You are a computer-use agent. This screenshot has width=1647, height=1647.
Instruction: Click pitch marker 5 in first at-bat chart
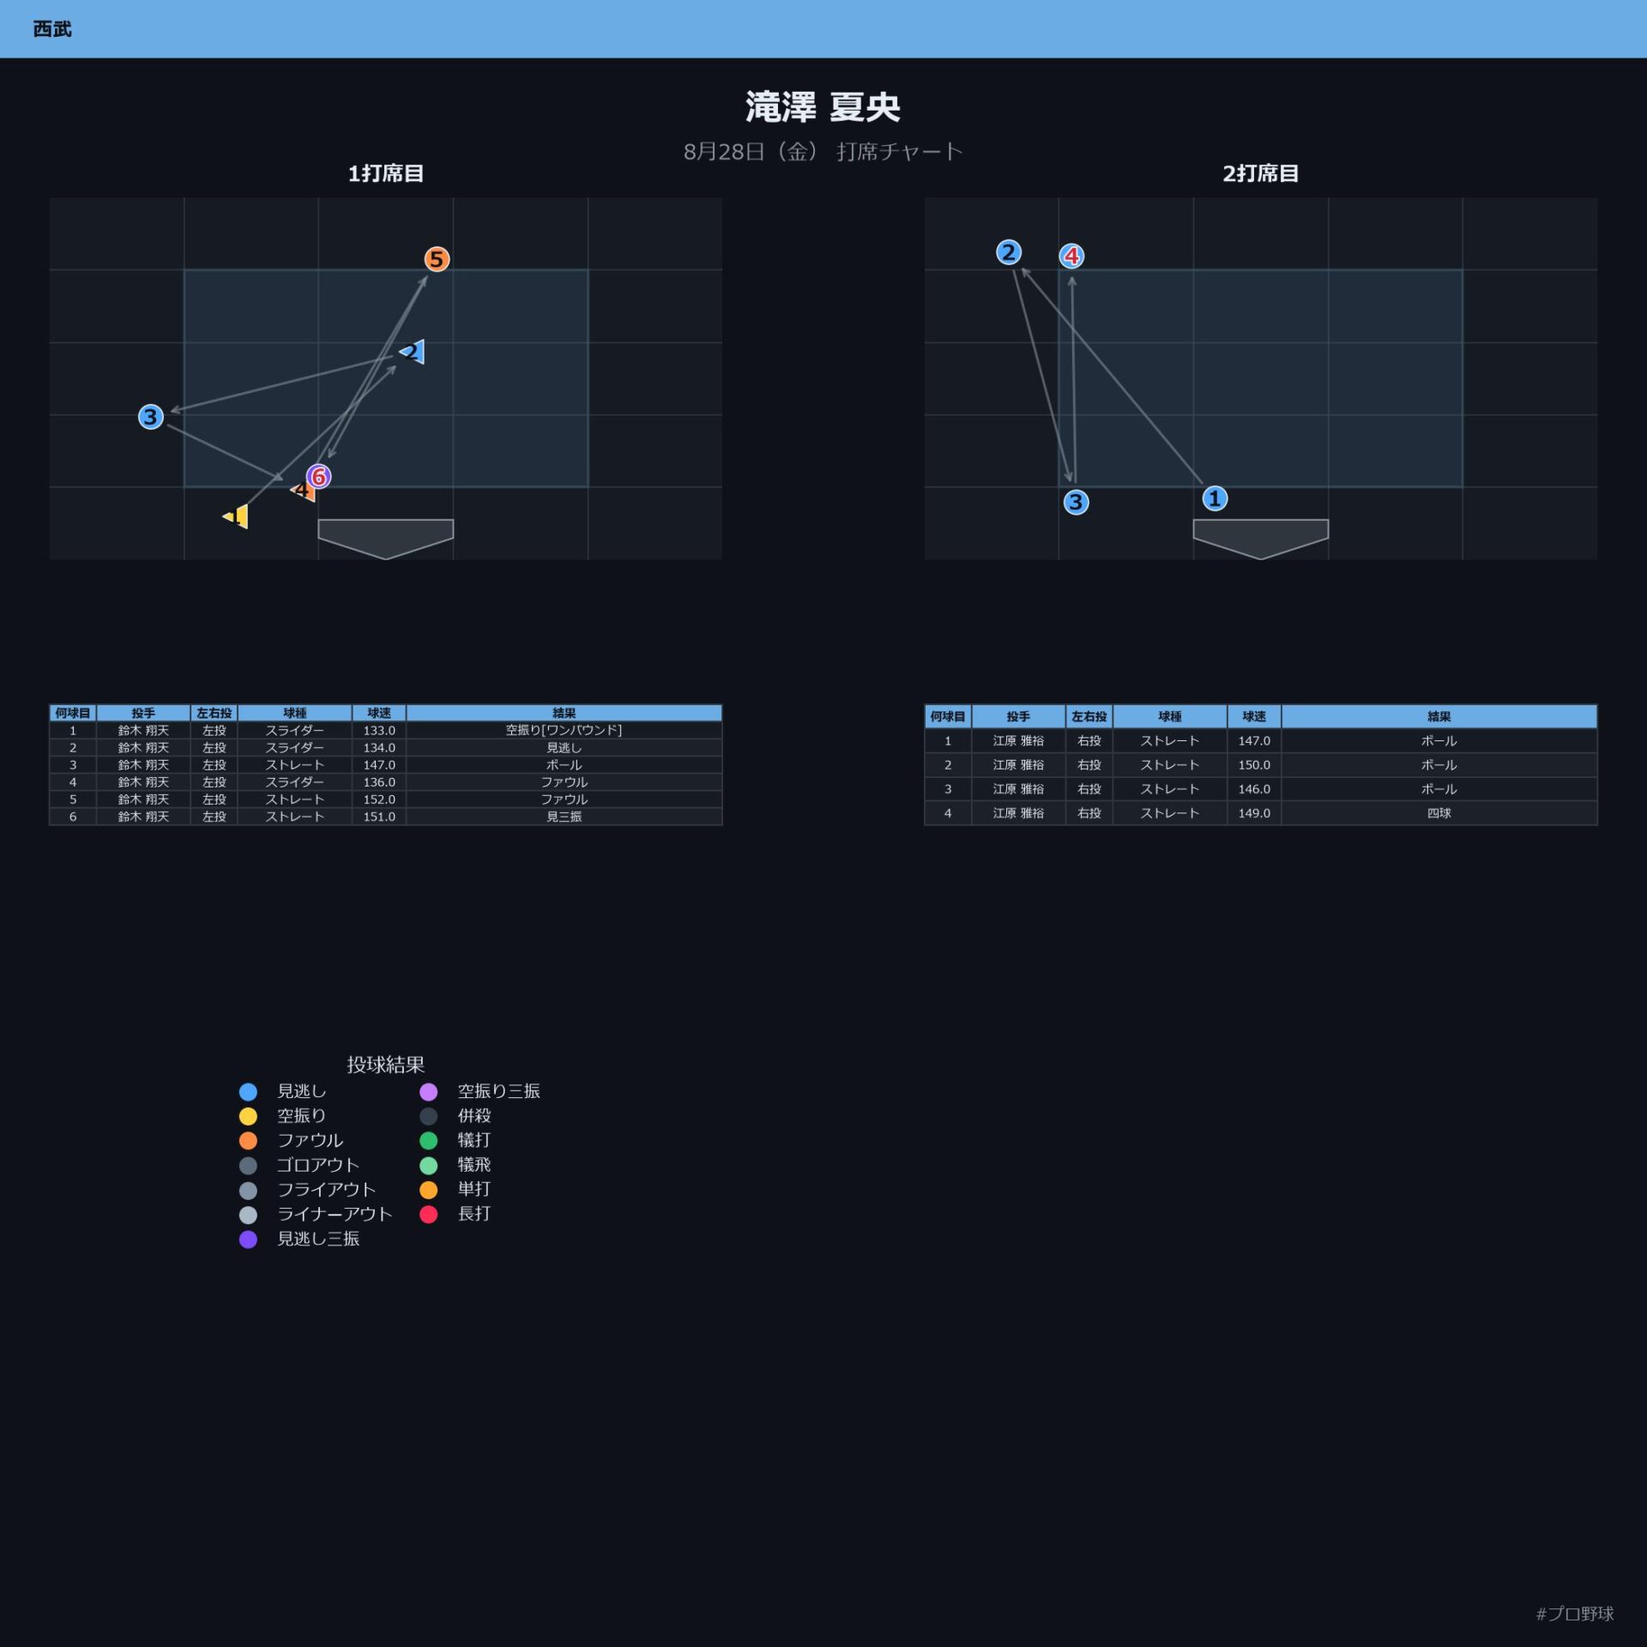pos(437,259)
